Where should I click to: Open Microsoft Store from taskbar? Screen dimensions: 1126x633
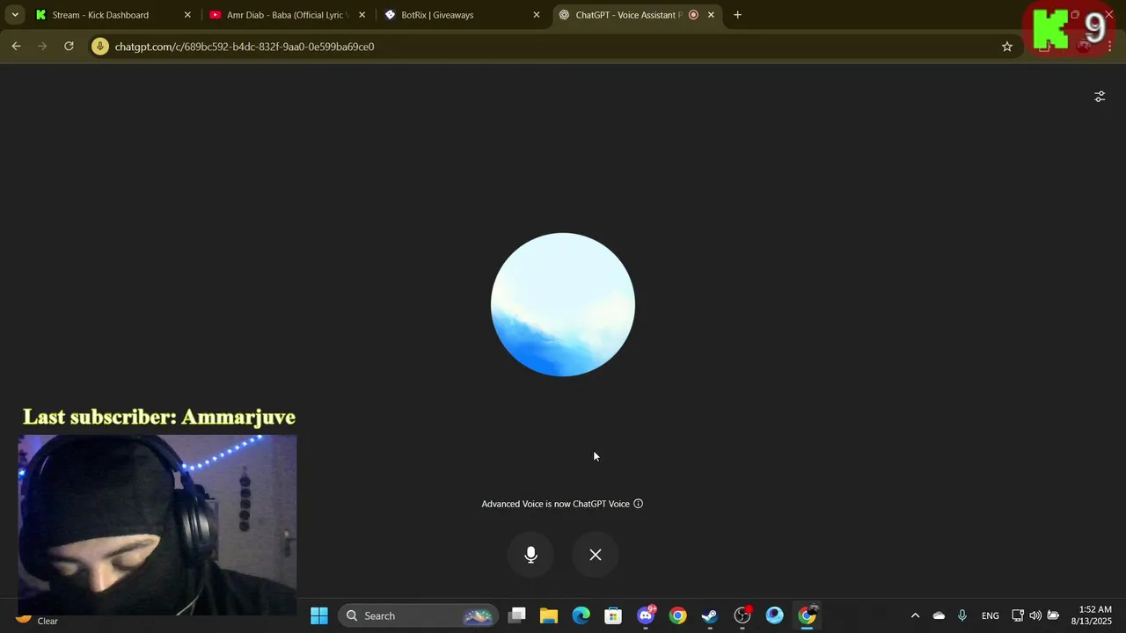[x=613, y=615]
